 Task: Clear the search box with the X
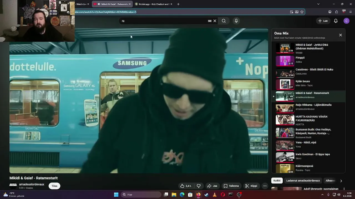[x=215, y=21]
